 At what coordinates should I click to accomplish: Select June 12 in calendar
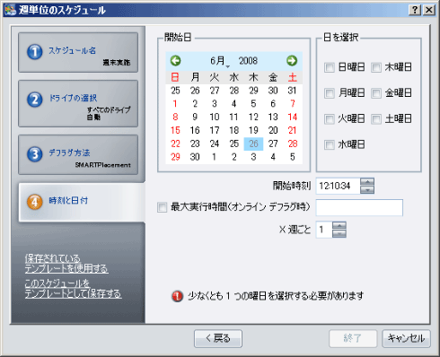coord(253,117)
